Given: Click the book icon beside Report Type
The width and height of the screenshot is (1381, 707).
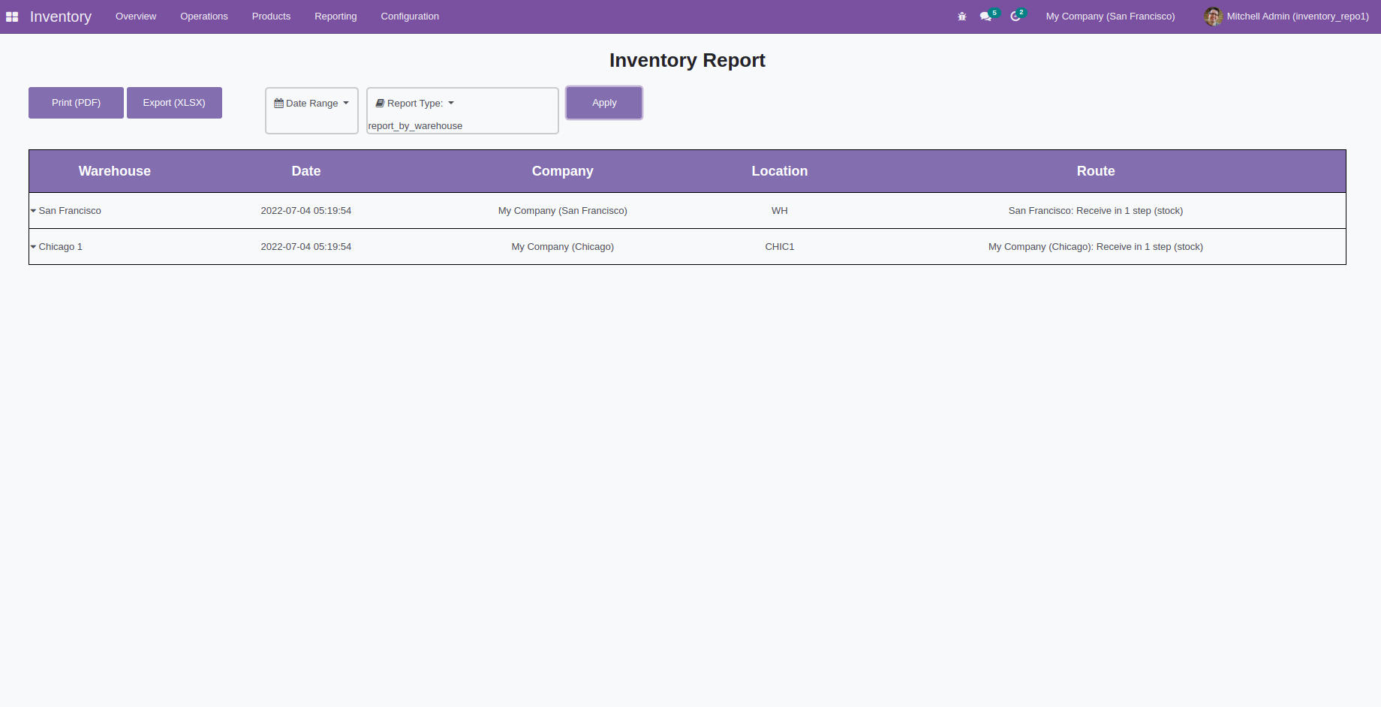Looking at the screenshot, I should tap(380, 104).
